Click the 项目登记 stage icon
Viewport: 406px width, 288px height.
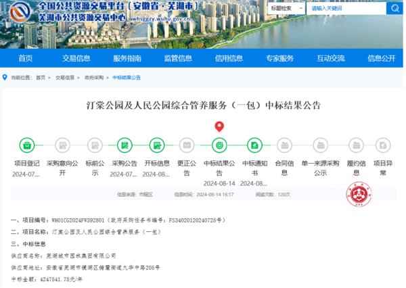pyautogui.click(x=27, y=145)
